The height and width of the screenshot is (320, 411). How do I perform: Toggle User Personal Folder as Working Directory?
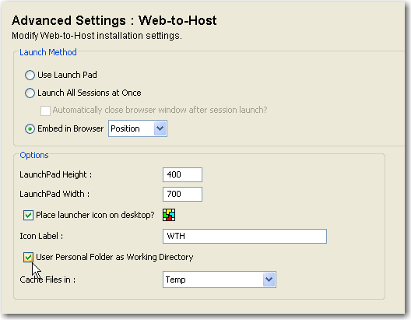pyautogui.click(x=28, y=257)
